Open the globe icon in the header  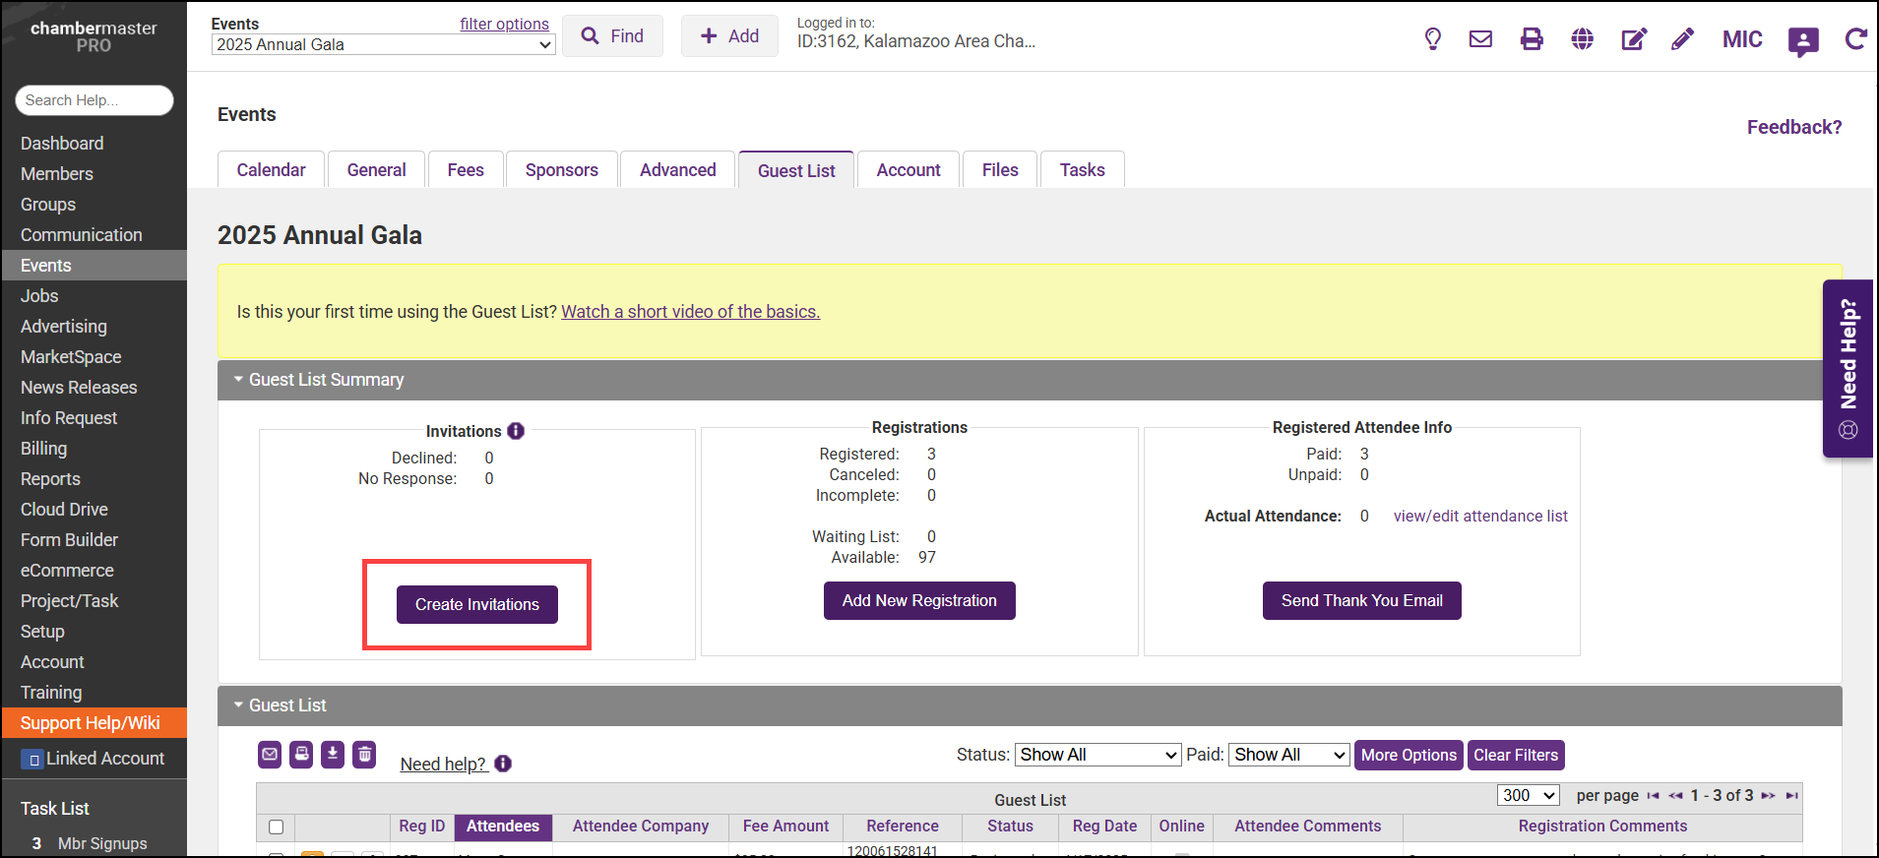(x=1582, y=39)
